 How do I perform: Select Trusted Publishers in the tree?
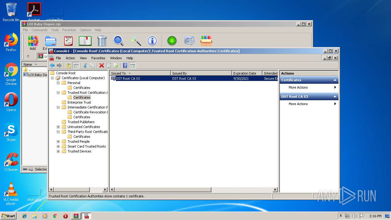[x=81, y=122]
